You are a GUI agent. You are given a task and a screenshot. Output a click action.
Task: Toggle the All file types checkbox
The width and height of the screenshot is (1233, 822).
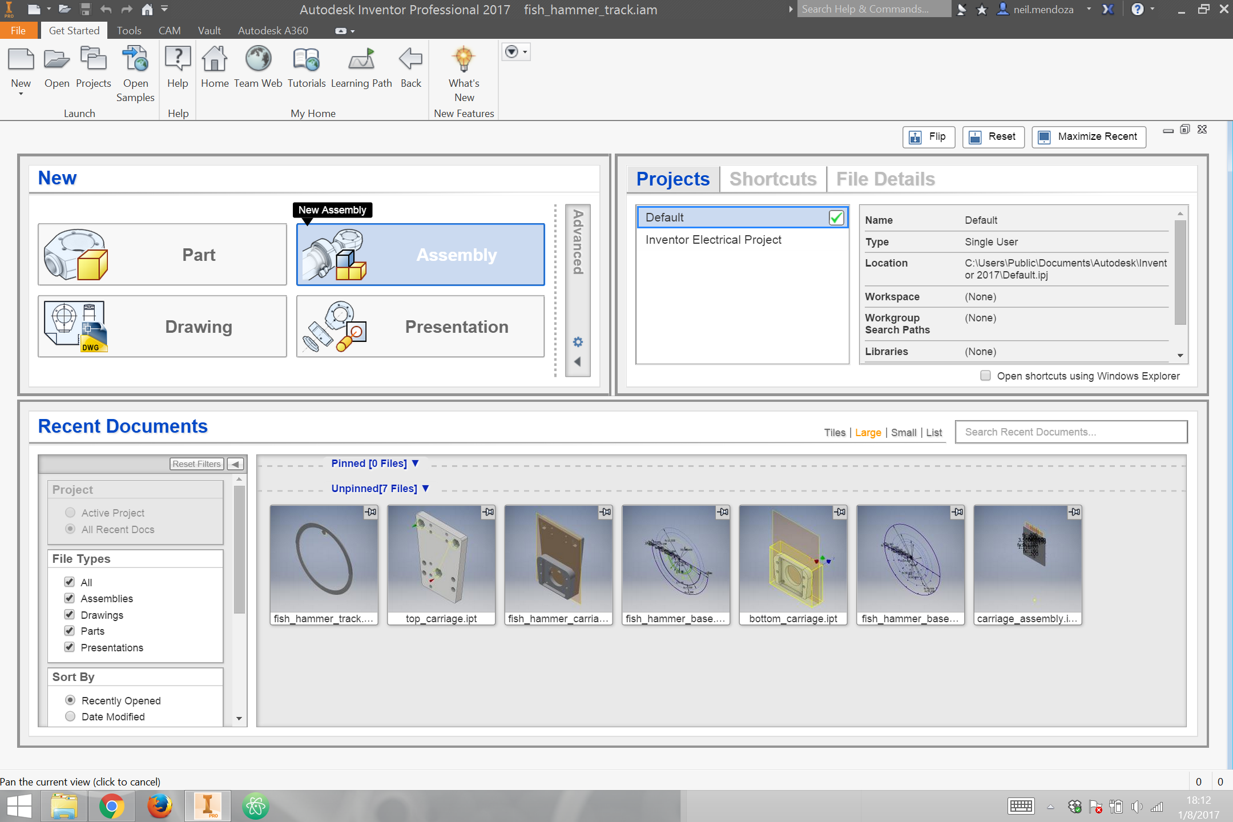pyautogui.click(x=70, y=582)
